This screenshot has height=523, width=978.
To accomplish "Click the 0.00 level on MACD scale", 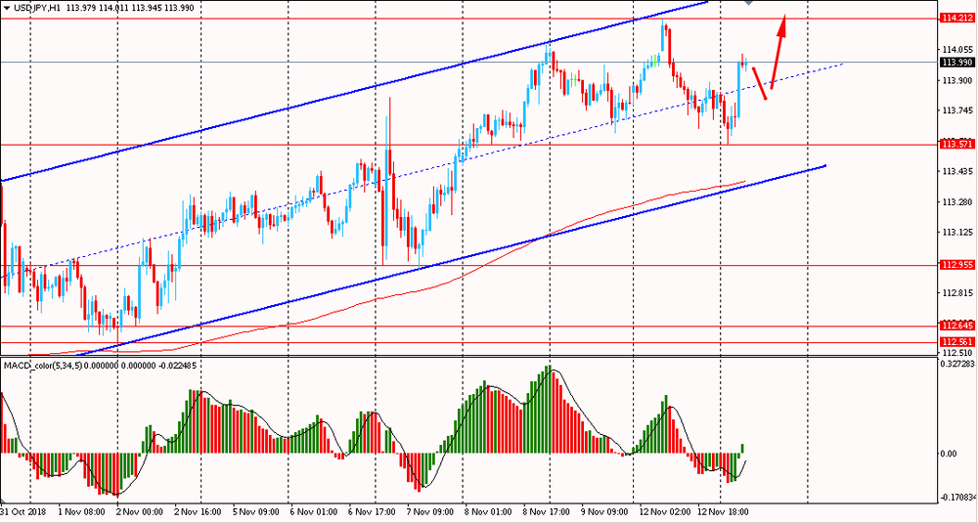I will (948, 454).
